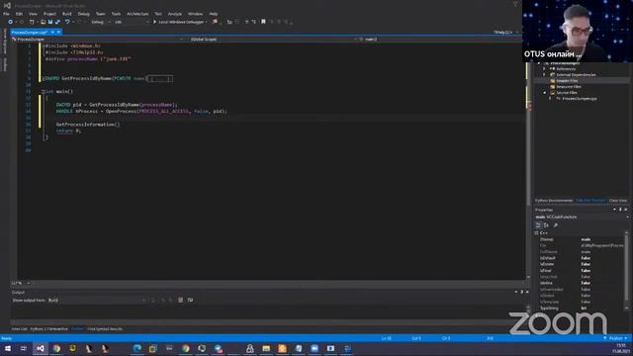Open the Architecture menu
This screenshot has height=356, width=633.
[x=137, y=14]
